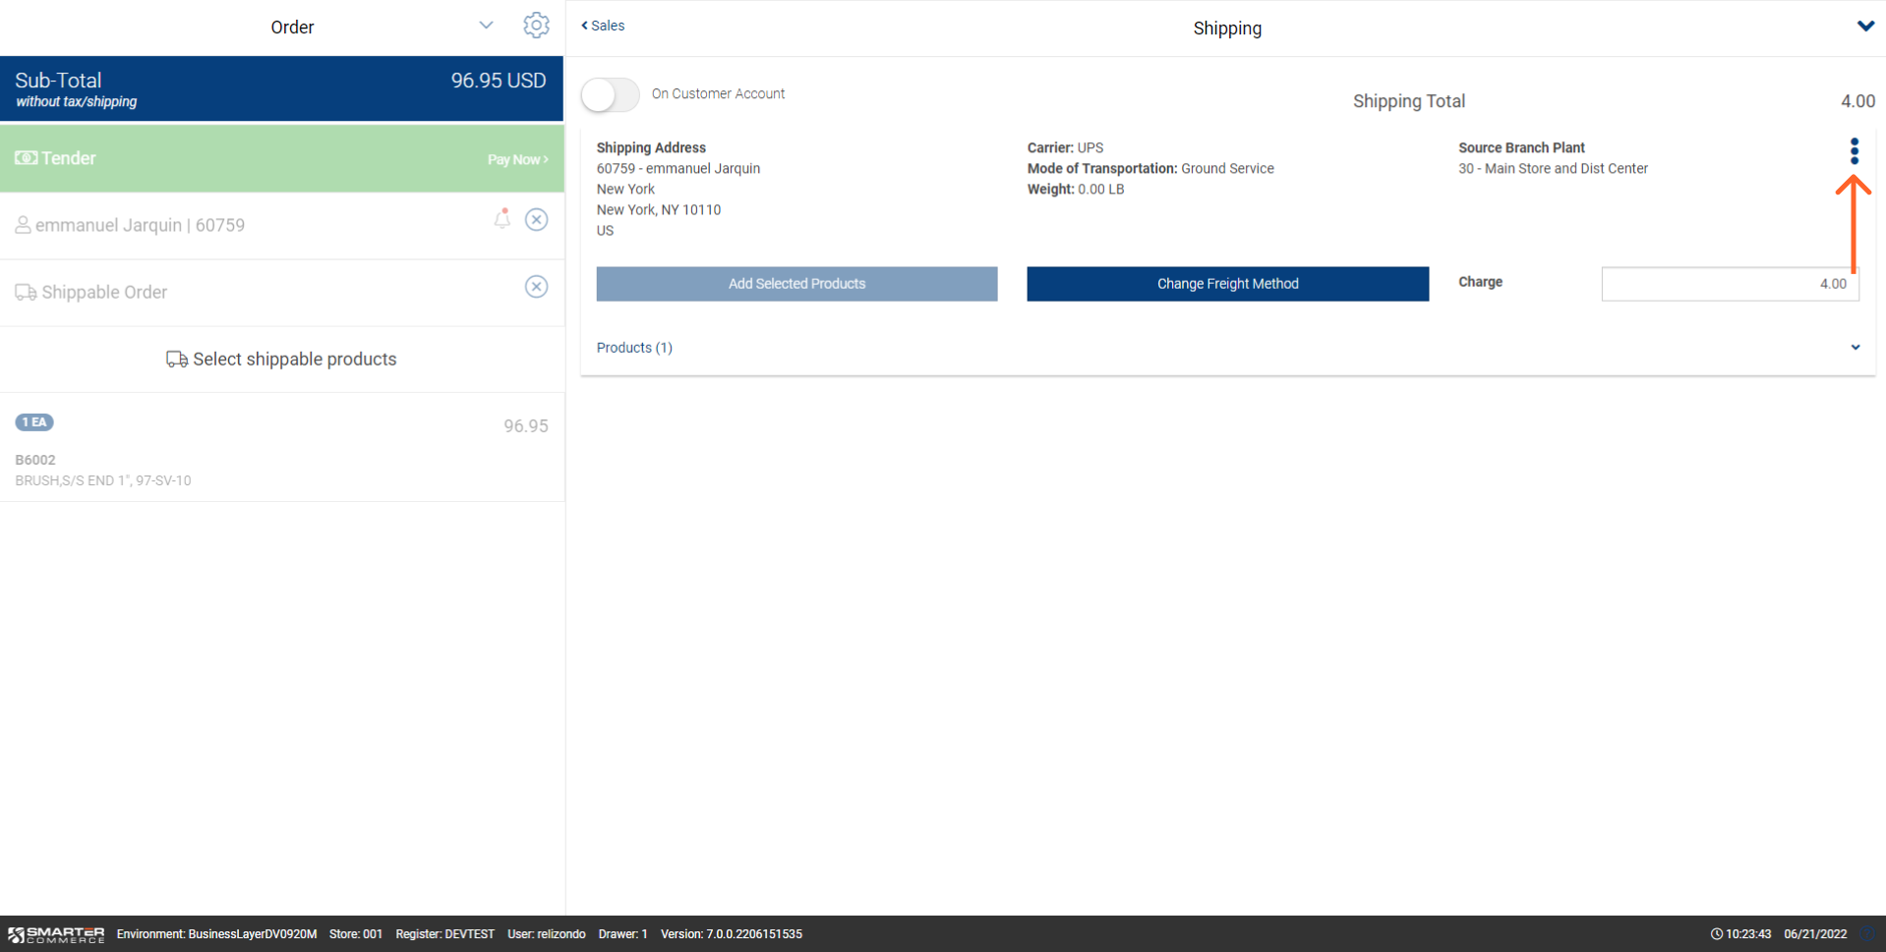This screenshot has width=1886, height=952.
Task: Click Pay Now in Tender bar
Action: point(517,159)
